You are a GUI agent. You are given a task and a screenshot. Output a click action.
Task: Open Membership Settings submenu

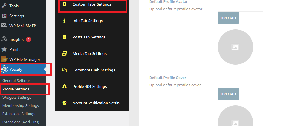(21, 106)
